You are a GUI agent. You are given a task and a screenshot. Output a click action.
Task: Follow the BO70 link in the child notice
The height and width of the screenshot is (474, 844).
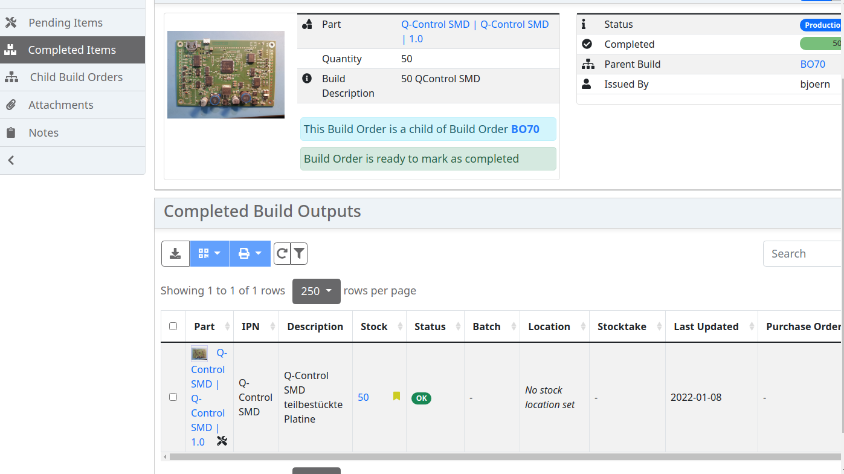525,129
